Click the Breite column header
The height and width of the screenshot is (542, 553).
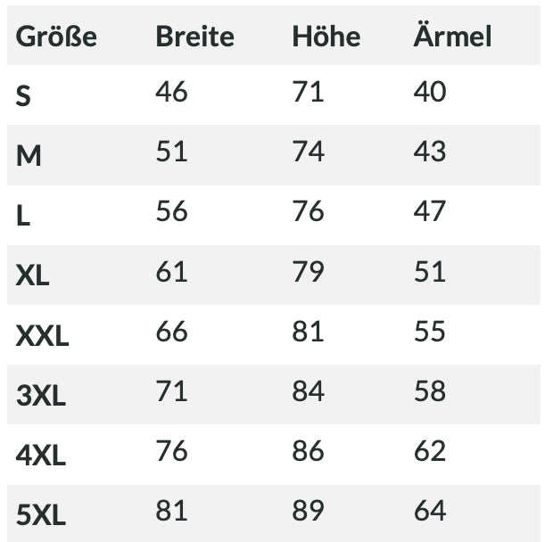click(195, 37)
